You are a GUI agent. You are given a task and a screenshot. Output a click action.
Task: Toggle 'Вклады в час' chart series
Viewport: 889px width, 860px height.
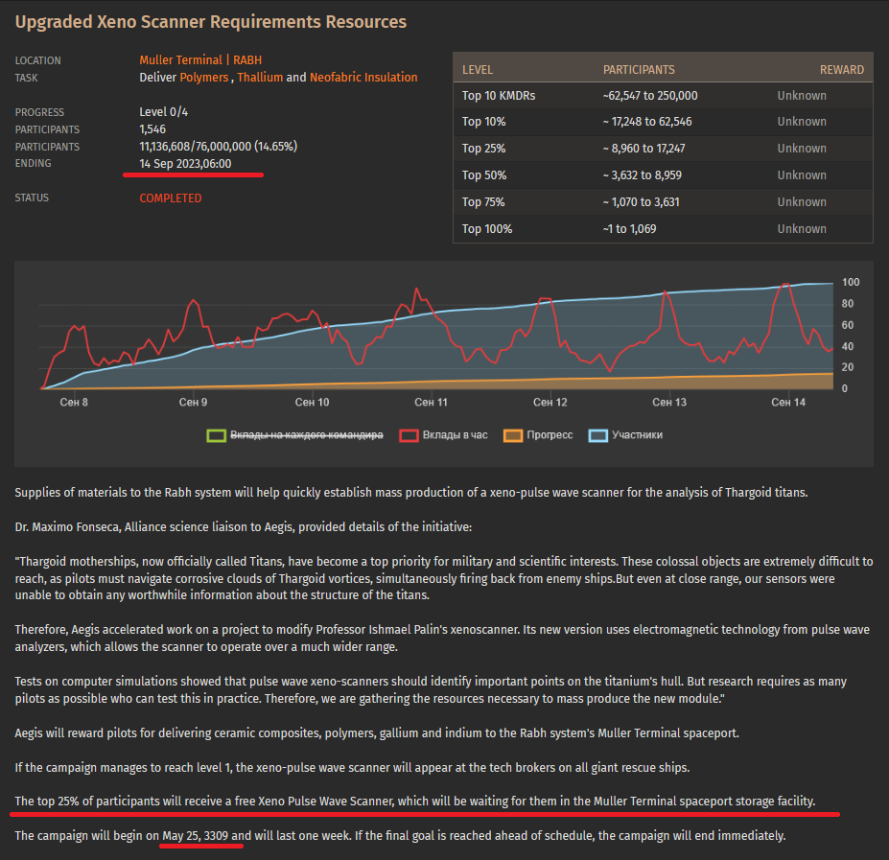(x=455, y=435)
